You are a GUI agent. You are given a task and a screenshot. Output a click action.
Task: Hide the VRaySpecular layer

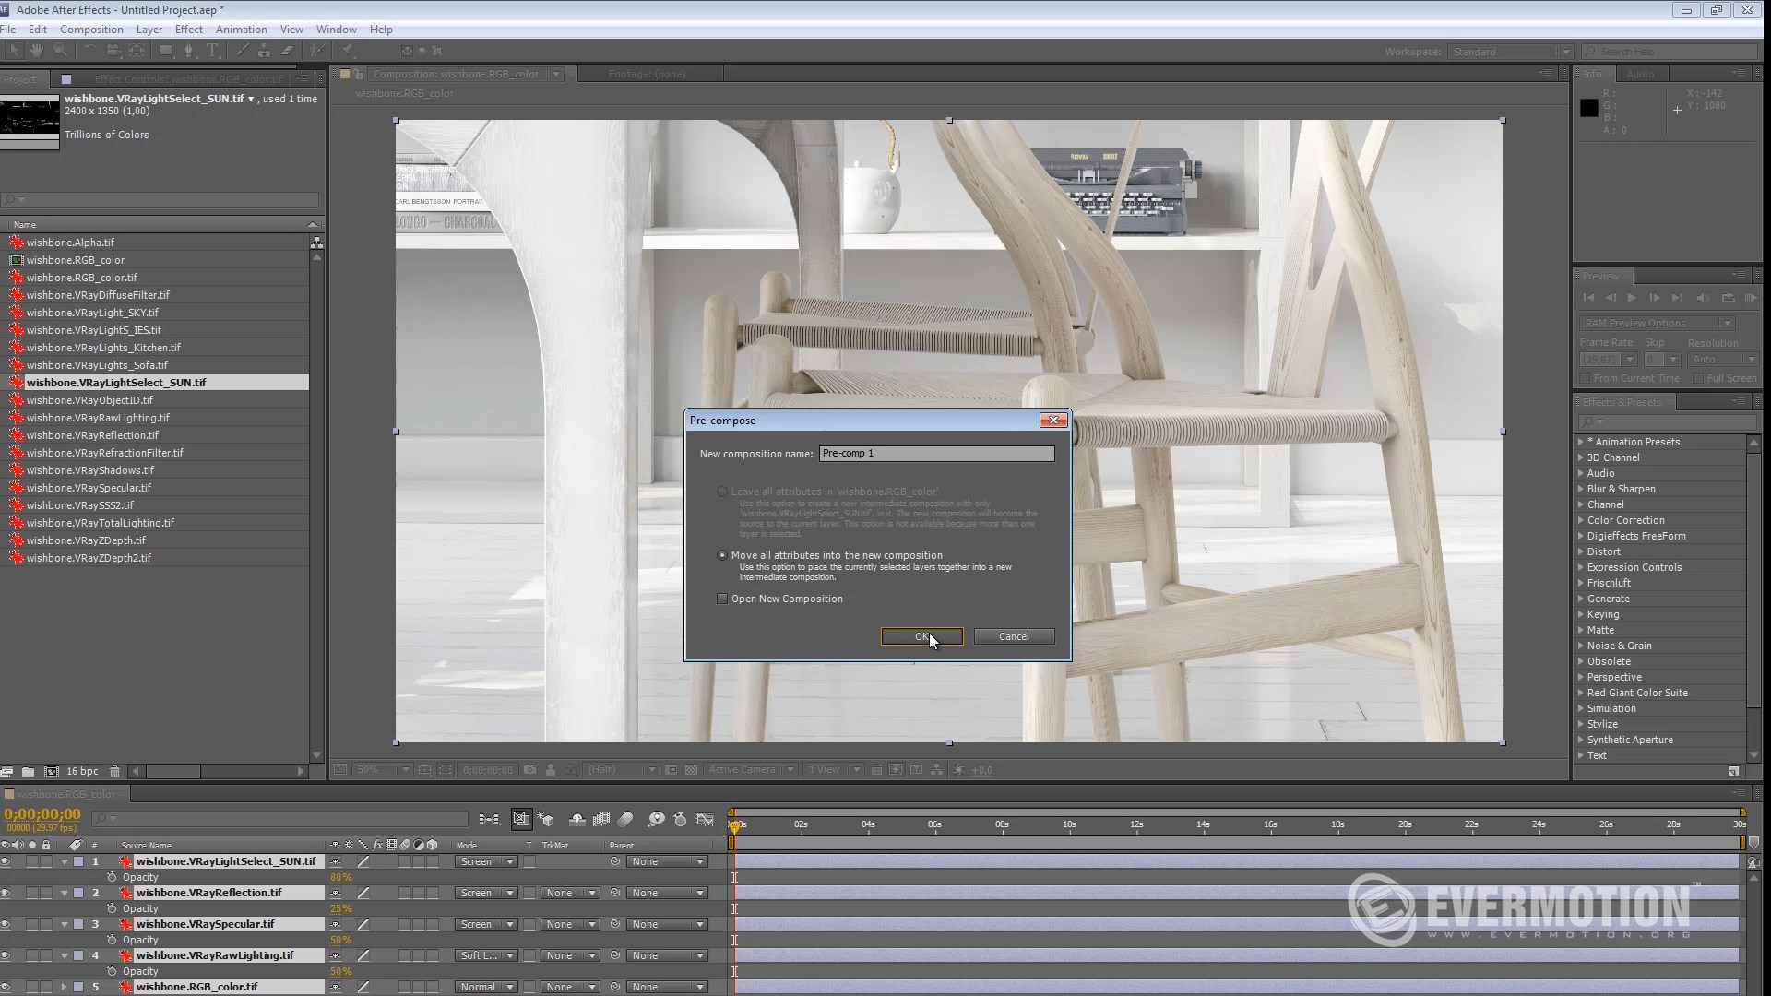(x=6, y=924)
